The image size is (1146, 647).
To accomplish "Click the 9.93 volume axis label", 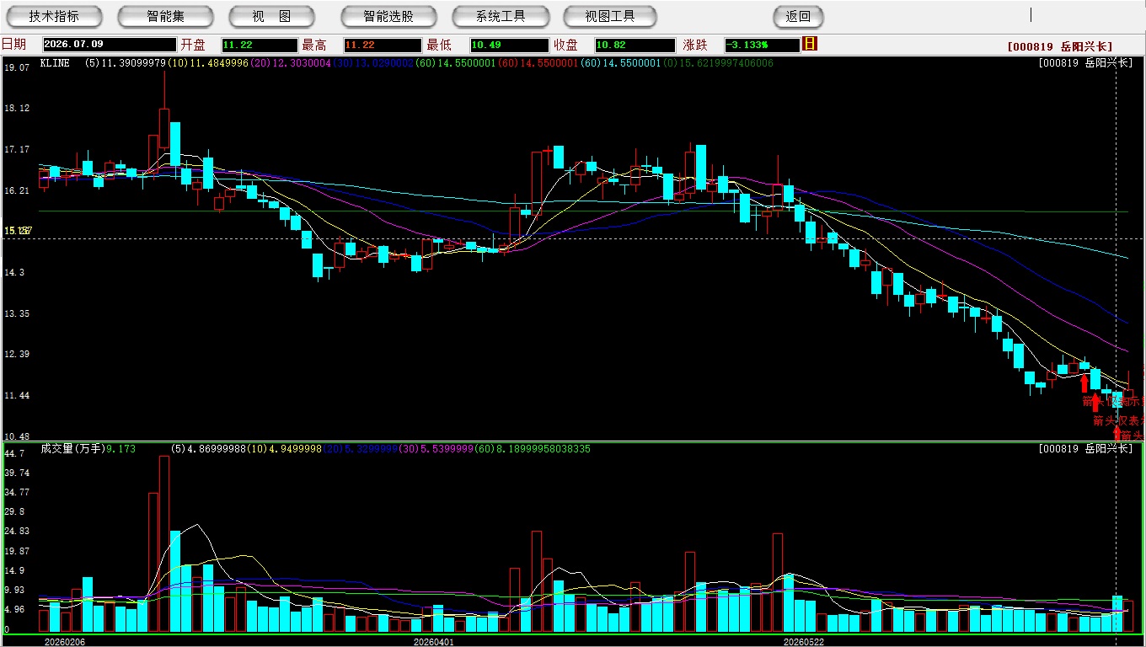I will (14, 590).
